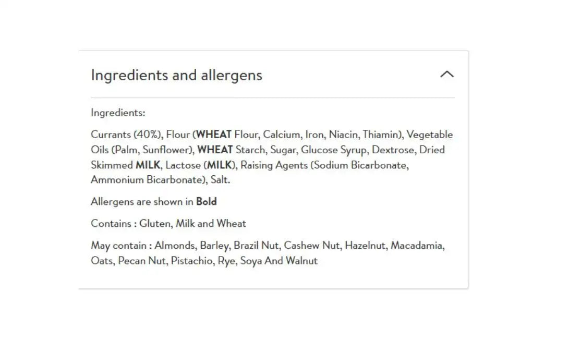
Task: Click the word 'Salt' in ingredients
Action: click(x=220, y=180)
